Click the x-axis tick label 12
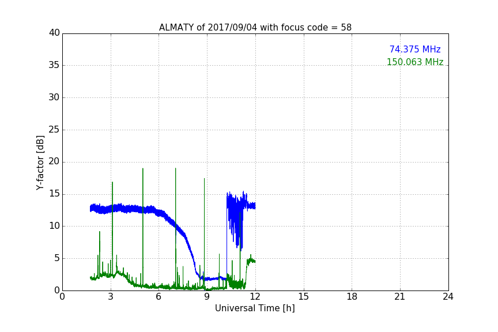 point(255,297)
